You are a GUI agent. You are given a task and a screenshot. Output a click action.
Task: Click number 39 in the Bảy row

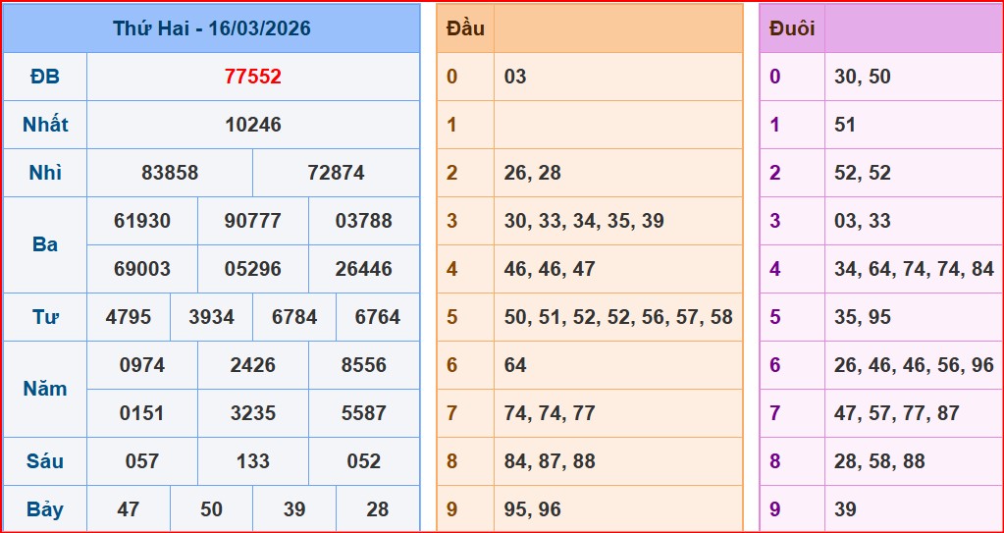(294, 509)
